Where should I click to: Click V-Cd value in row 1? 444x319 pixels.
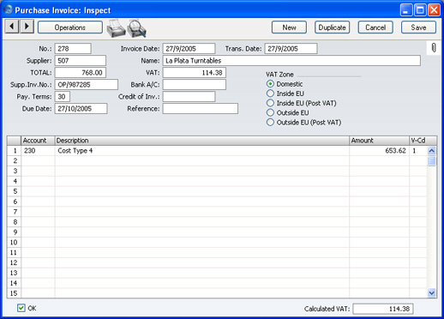coord(418,151)
